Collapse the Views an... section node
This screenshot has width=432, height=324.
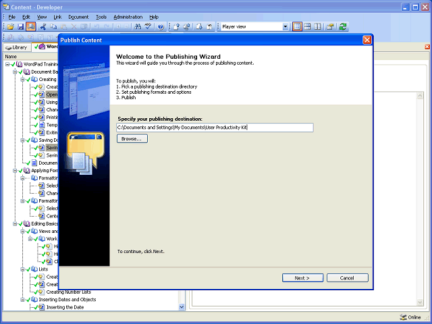point(22,231)
